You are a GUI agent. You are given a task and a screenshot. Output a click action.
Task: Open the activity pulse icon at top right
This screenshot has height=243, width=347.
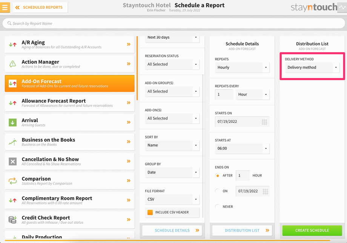pos(342,7)
